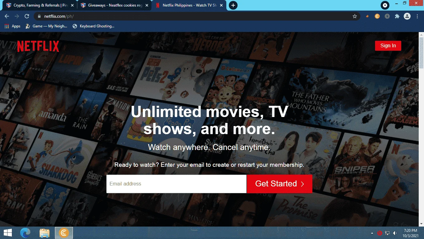Viewport: 424px width, 239px height.
Task: Reload the Netflix page
Action: pos(27,16)
